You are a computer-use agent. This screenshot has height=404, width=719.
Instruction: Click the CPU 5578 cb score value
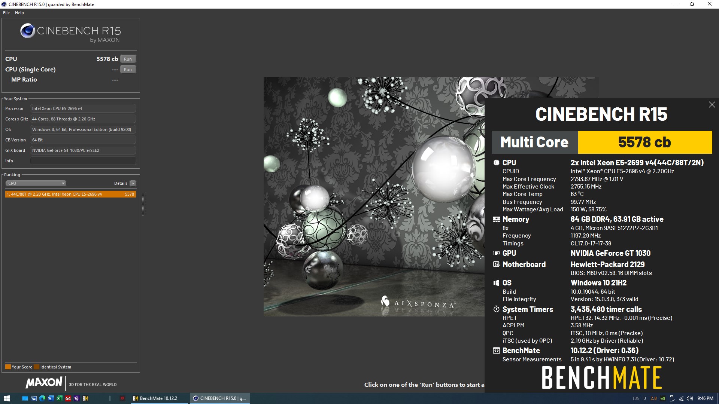(107, 59)
